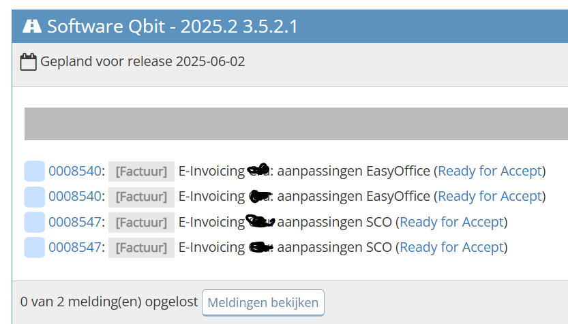Open the first issue 0008540 link
This screenshot has width=568, height=324.
tap(74, 171)
